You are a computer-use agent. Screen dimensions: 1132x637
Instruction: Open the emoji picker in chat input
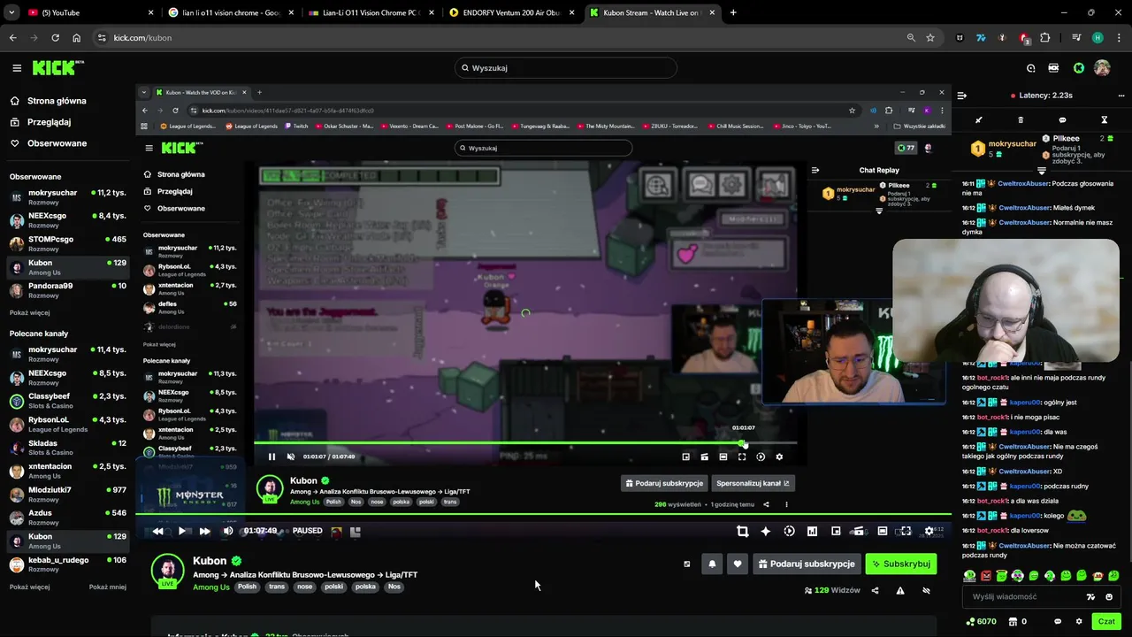pyautogui.click(x=1109, y=596)
